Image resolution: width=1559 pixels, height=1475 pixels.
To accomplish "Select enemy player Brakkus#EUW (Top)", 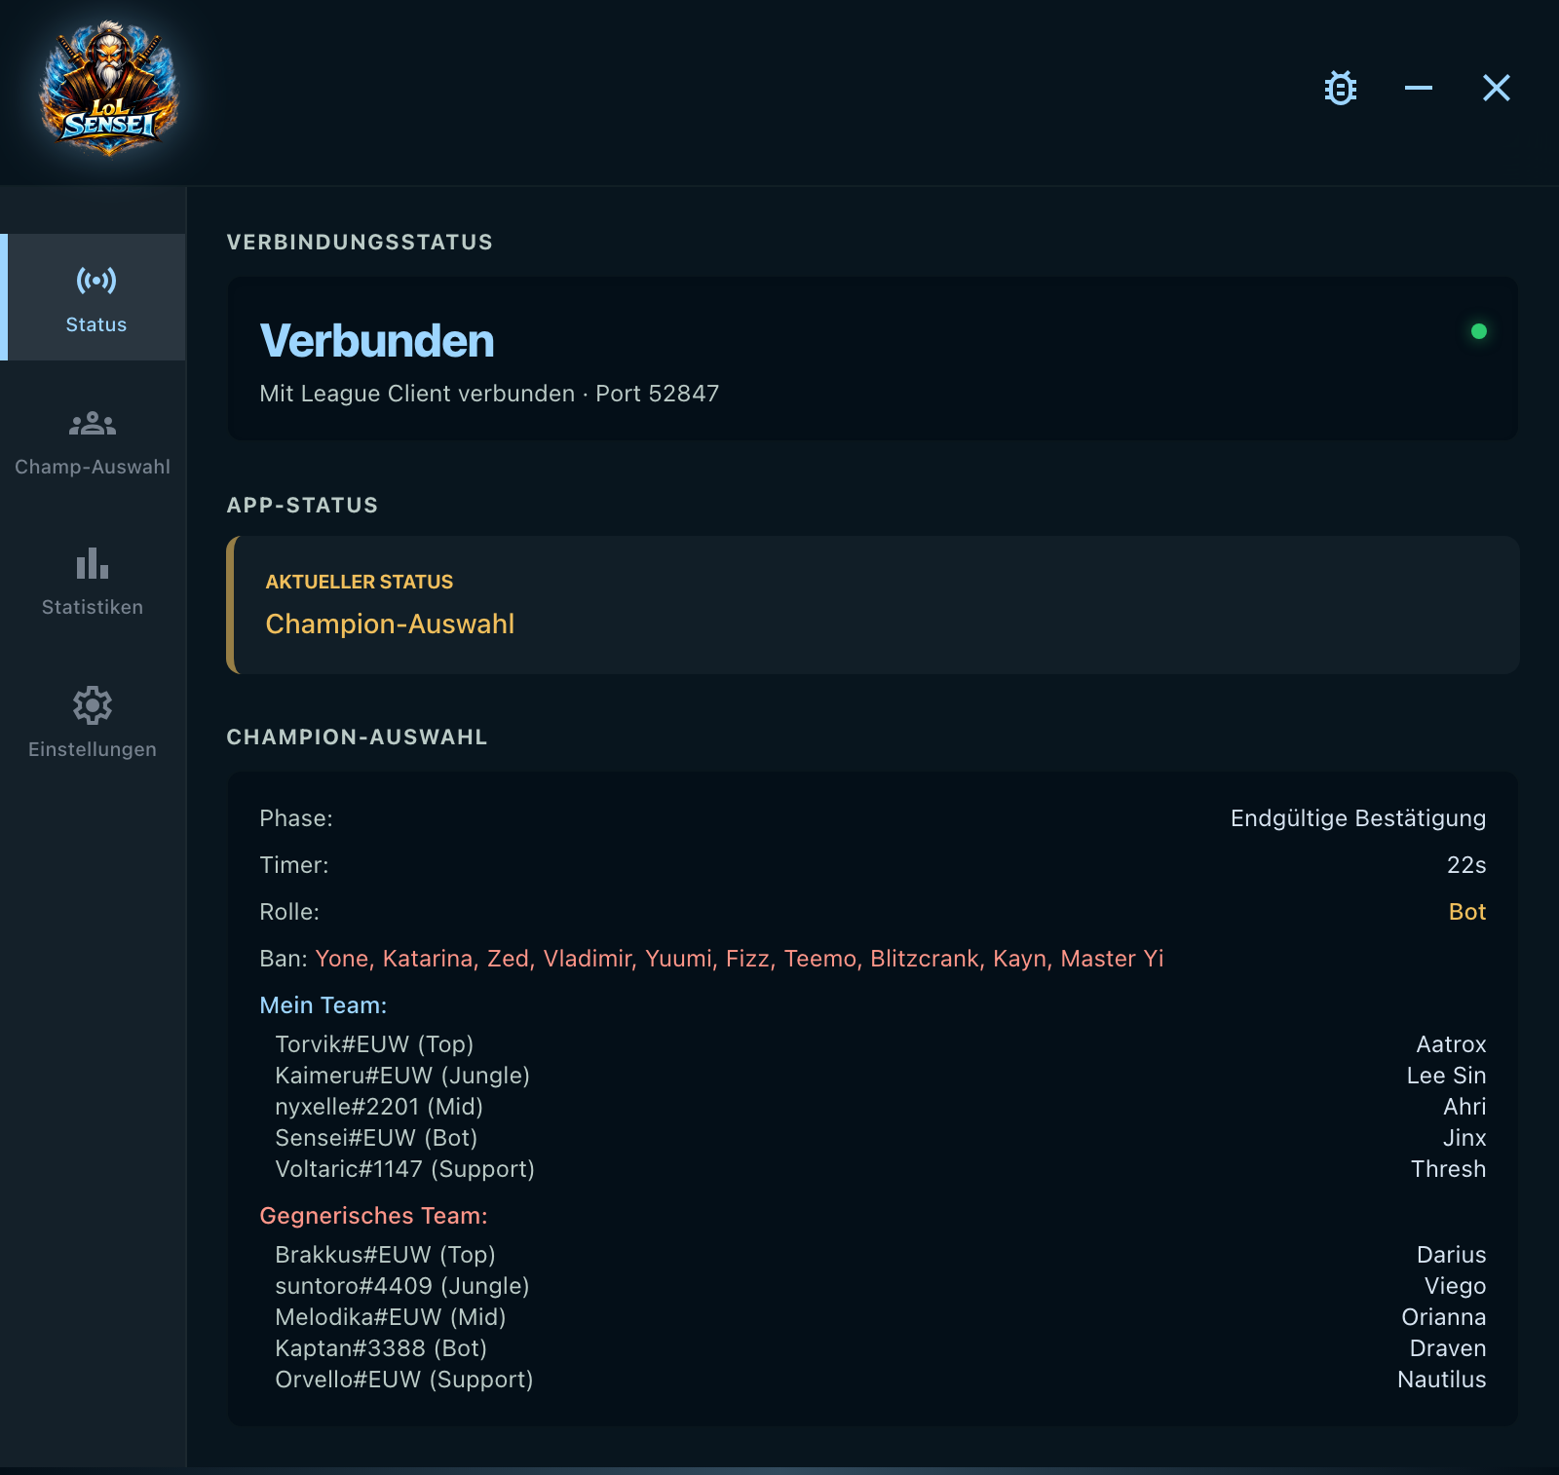I will 385,1255.
